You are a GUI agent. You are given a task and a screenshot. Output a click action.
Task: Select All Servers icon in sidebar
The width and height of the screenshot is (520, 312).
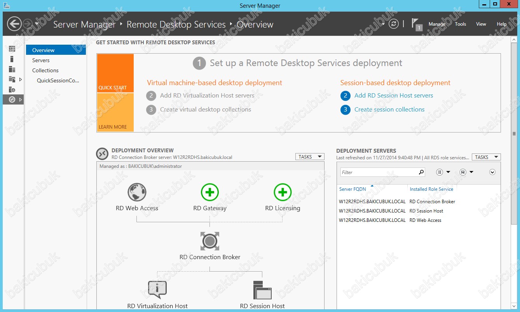click(12, 69)
